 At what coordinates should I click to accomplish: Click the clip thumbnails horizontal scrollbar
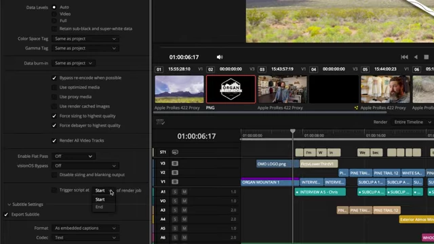270,113
